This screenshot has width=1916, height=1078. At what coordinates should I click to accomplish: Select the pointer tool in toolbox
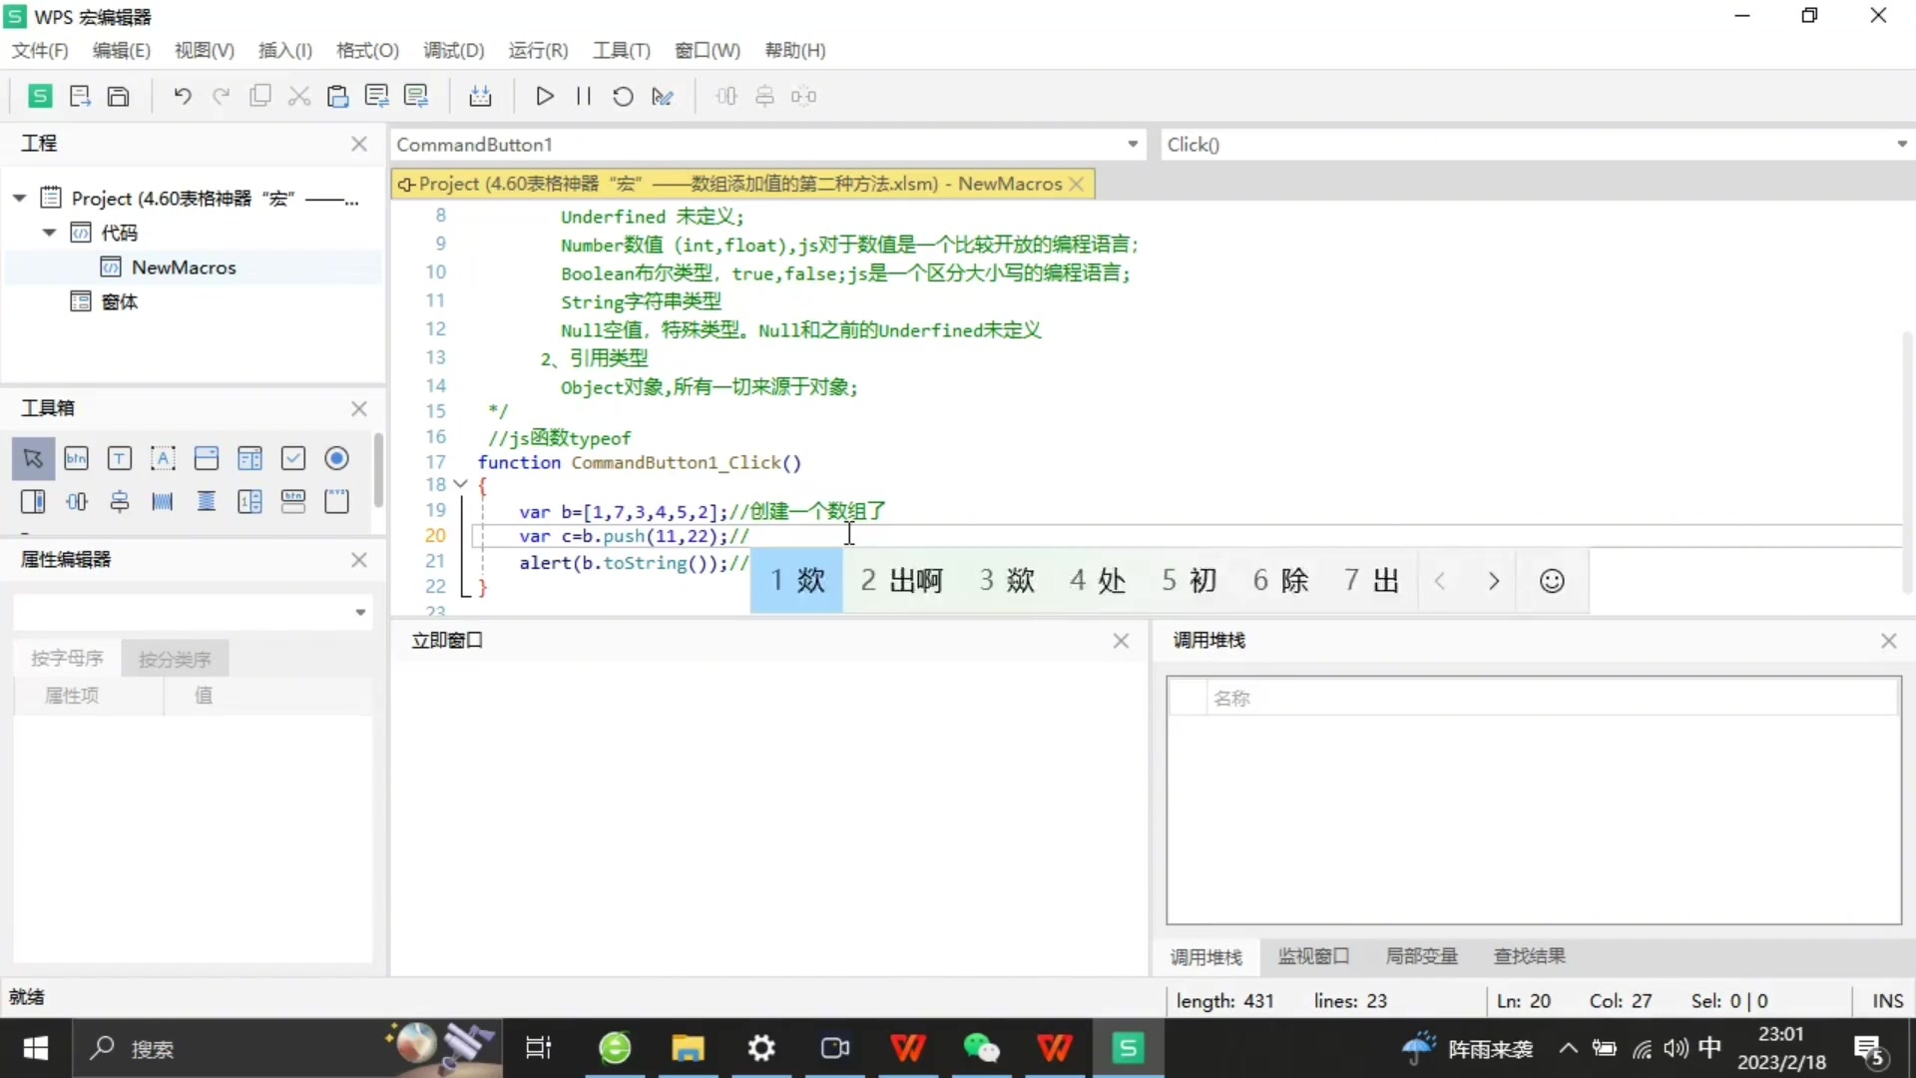pos(33,458)
